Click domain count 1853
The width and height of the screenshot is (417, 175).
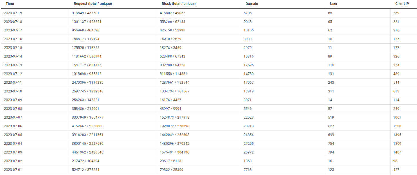(248, 161)
